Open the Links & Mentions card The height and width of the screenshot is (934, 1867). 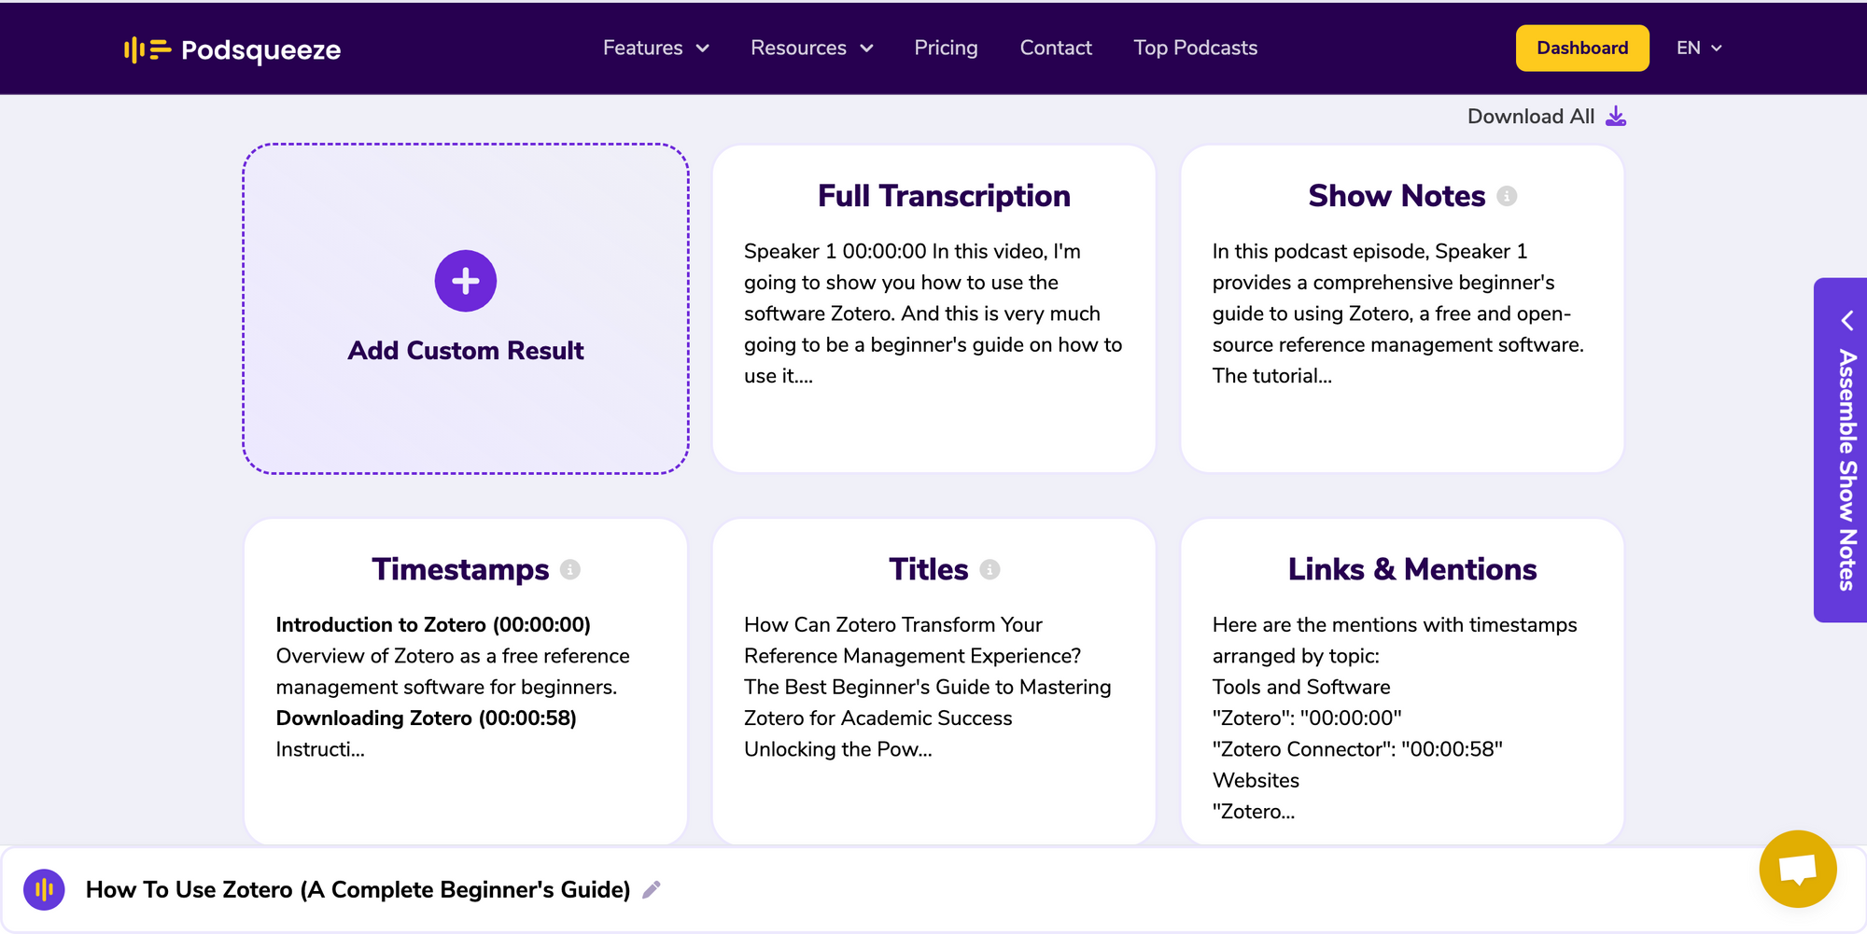coord(1402,682)
